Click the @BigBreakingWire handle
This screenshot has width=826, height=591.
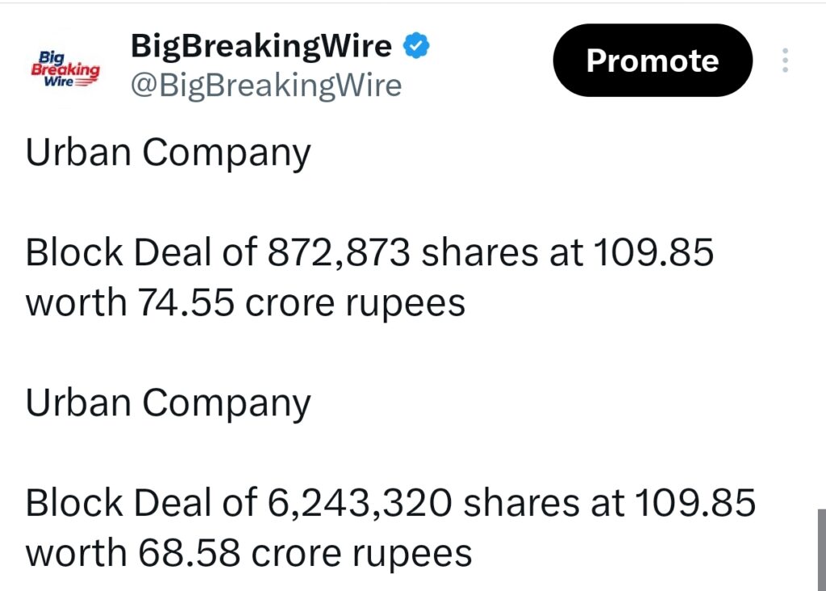pyautogui.click(x=266, y=85)
